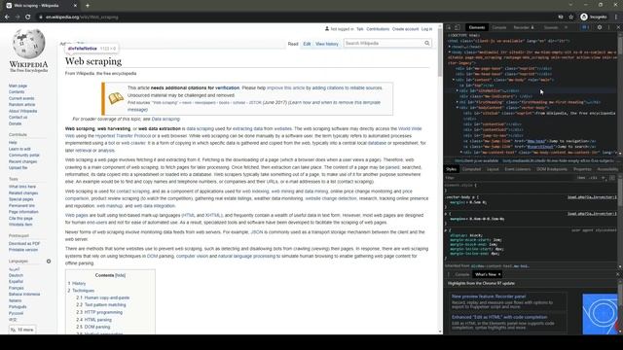This screenshot has width=623, height=350.
Task: Switch to the DevTools Recorder tab
Action: coord(524,27)
